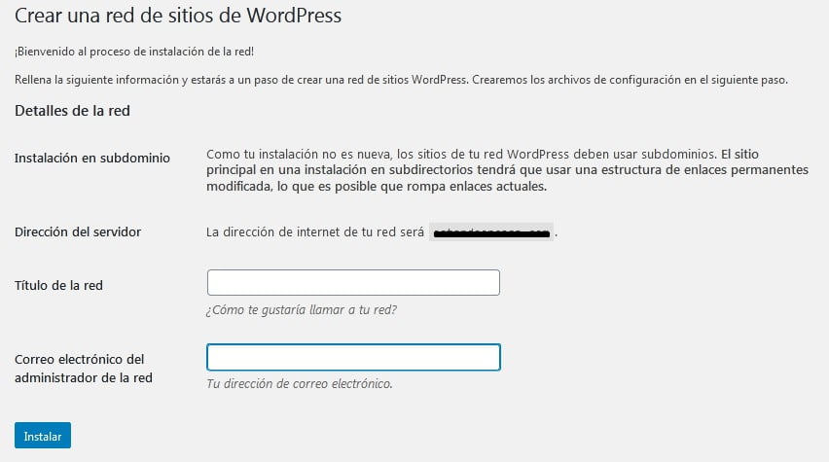Click the hint '¿Cómo te gustaría llamar a tu red?'
Viewport: 829px width, 462px height.
pyautogui.click(x=302, y=309)
